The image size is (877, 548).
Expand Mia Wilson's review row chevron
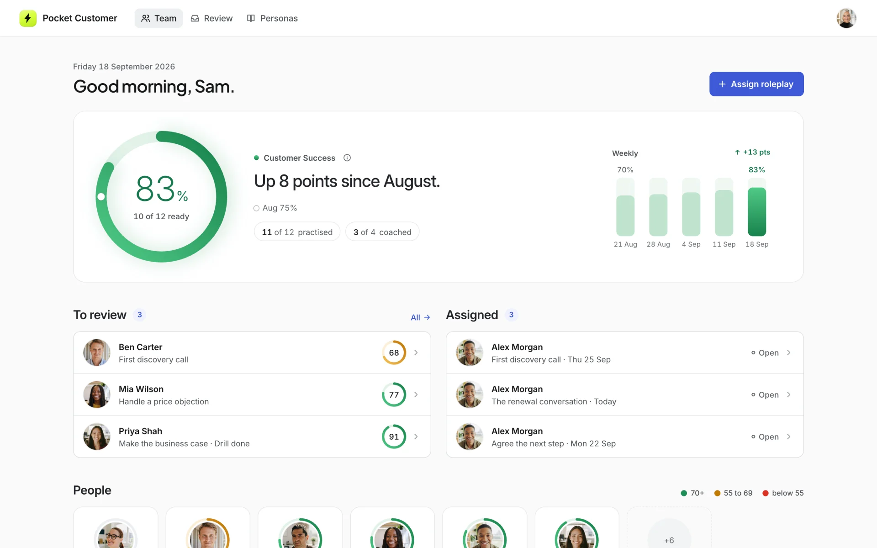(x=416, y=395)
